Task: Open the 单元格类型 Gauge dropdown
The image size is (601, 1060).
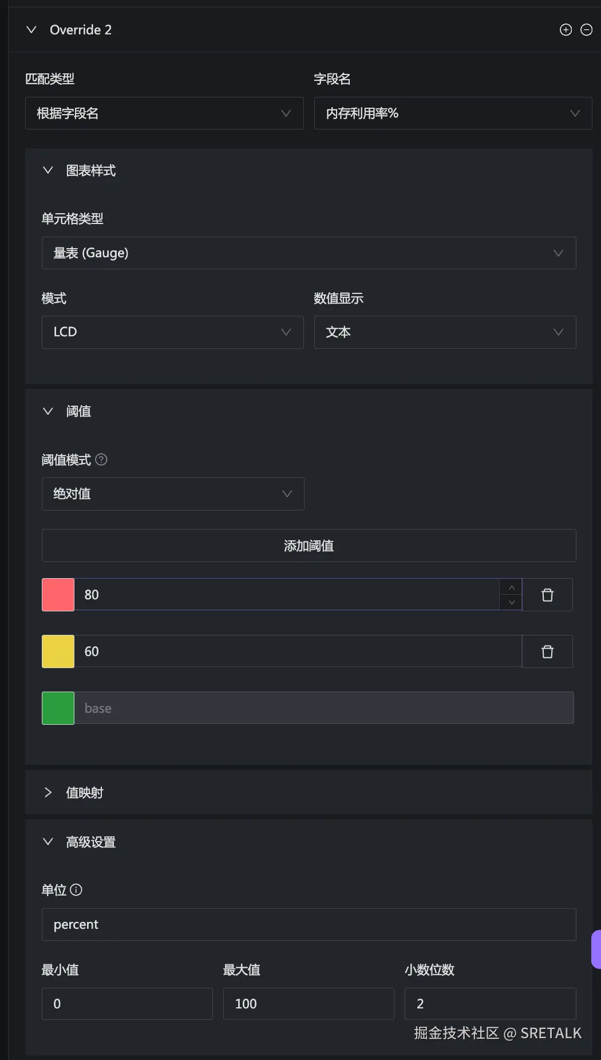Action: click(309, 253)
